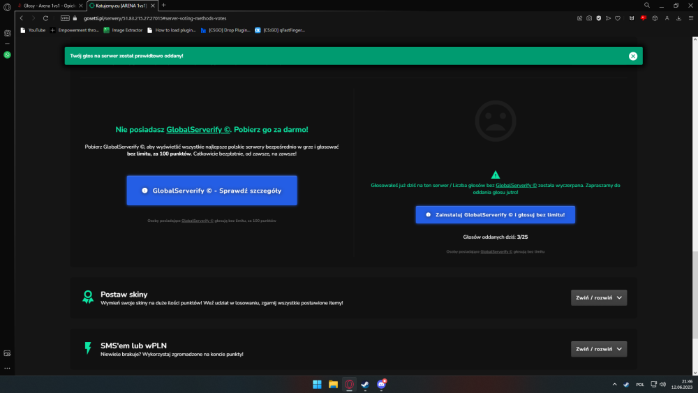
Task: Open the extensions cube icon
Action: pos(655,18)
